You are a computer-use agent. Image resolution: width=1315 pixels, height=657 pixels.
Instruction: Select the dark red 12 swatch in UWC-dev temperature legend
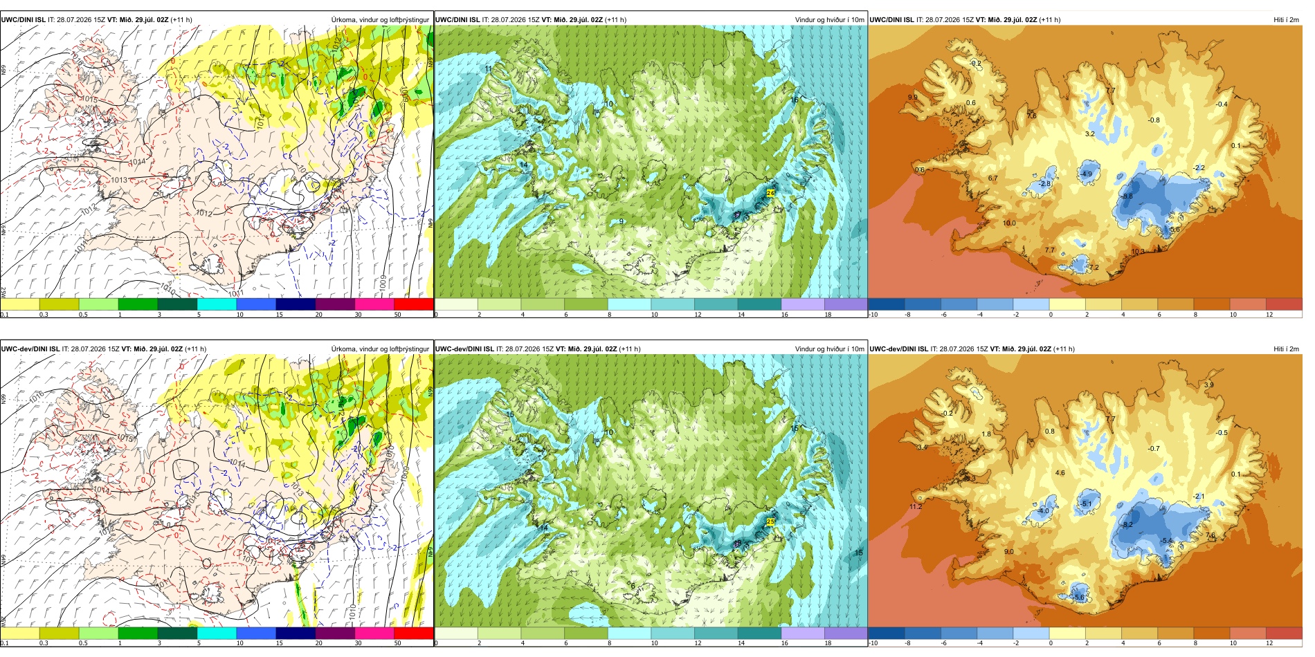click(x=1284, y=633)
